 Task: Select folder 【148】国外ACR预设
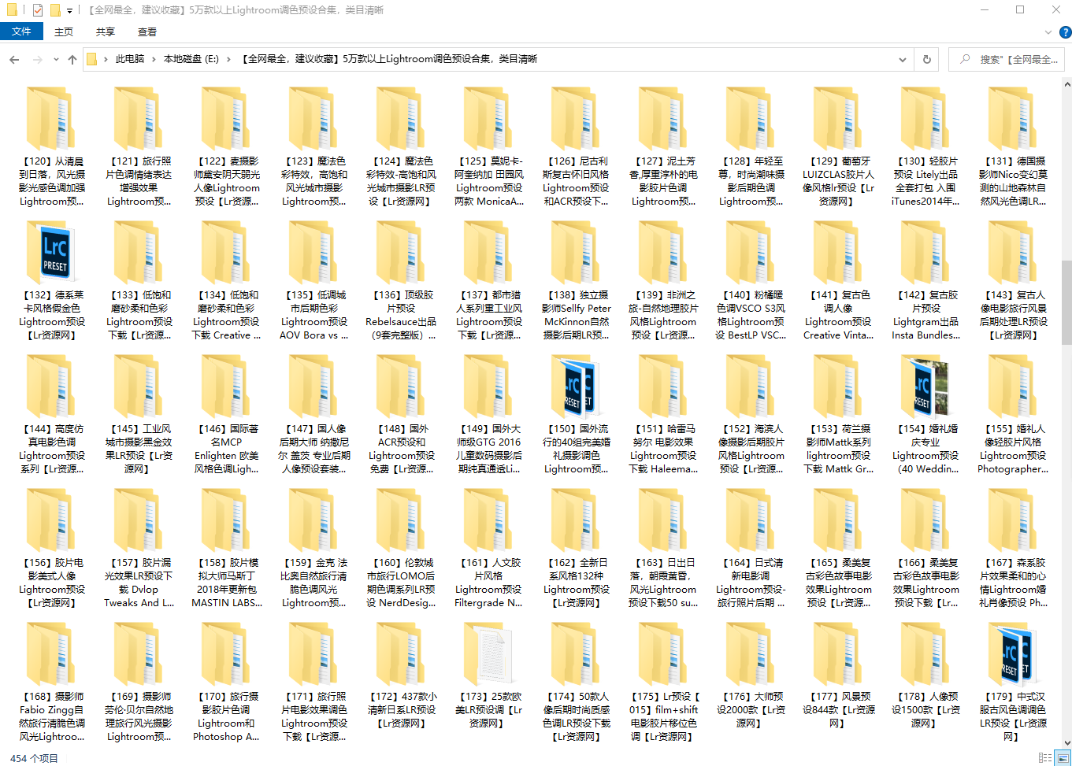pos(402,414)
